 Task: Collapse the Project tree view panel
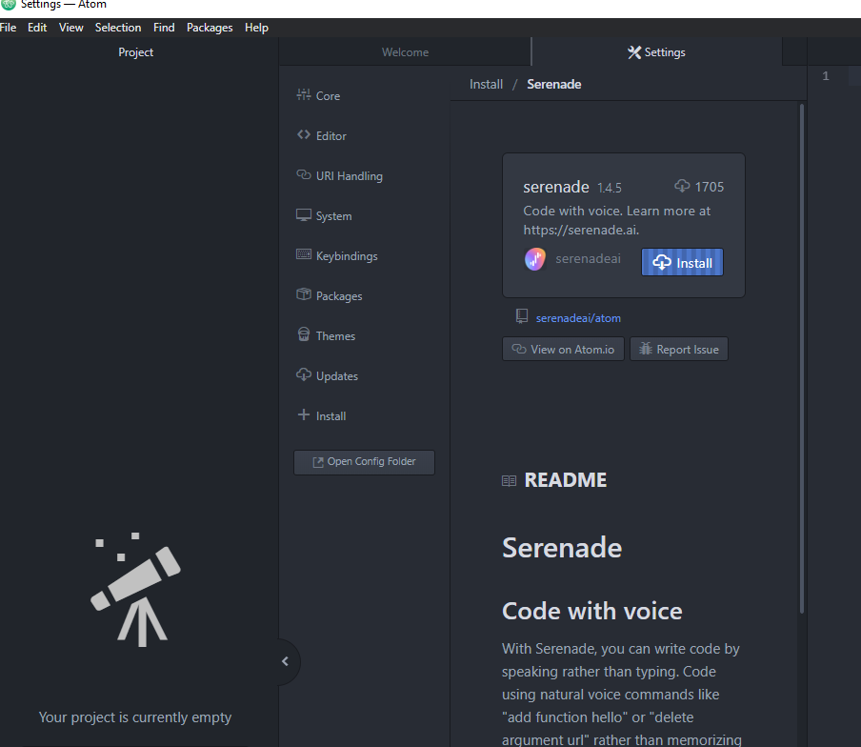point(285,661)
